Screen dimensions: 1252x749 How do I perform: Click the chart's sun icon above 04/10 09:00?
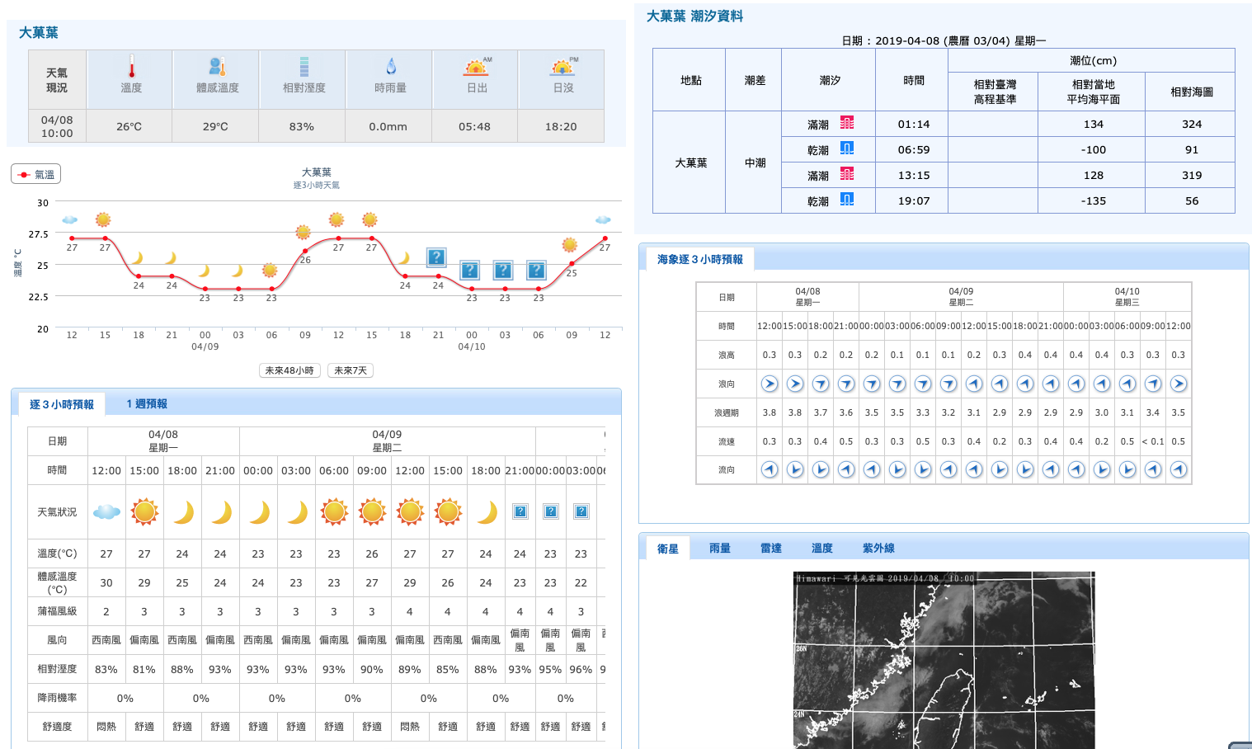[570, 245]
